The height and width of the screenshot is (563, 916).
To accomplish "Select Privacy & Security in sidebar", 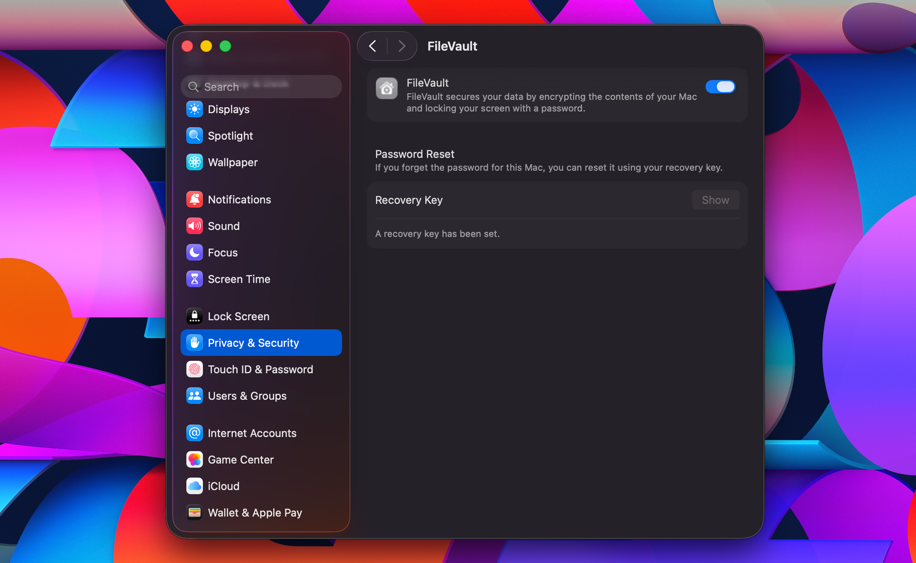I will [253, 343].
